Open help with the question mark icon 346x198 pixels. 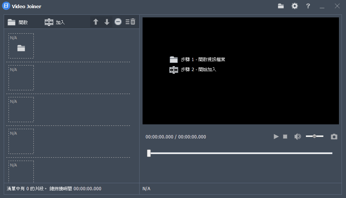click(x=308, y=6)
